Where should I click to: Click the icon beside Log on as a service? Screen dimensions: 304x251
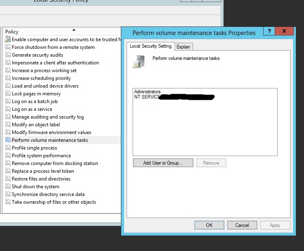(8, 109)
